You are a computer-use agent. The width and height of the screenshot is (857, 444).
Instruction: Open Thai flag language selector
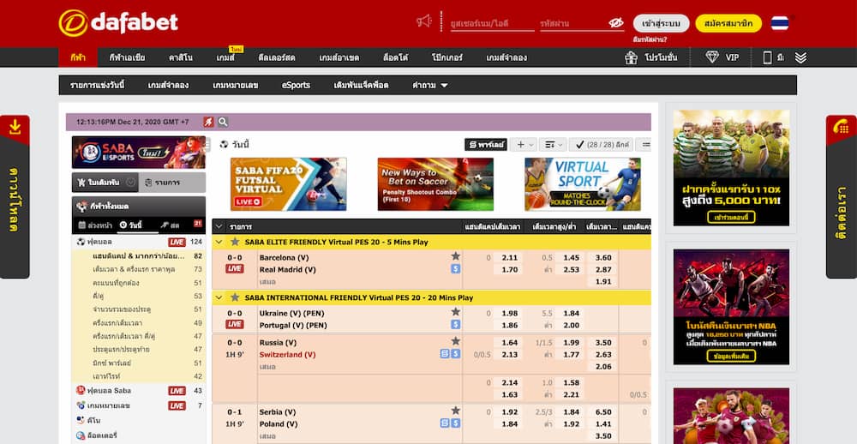pos(780,23)
